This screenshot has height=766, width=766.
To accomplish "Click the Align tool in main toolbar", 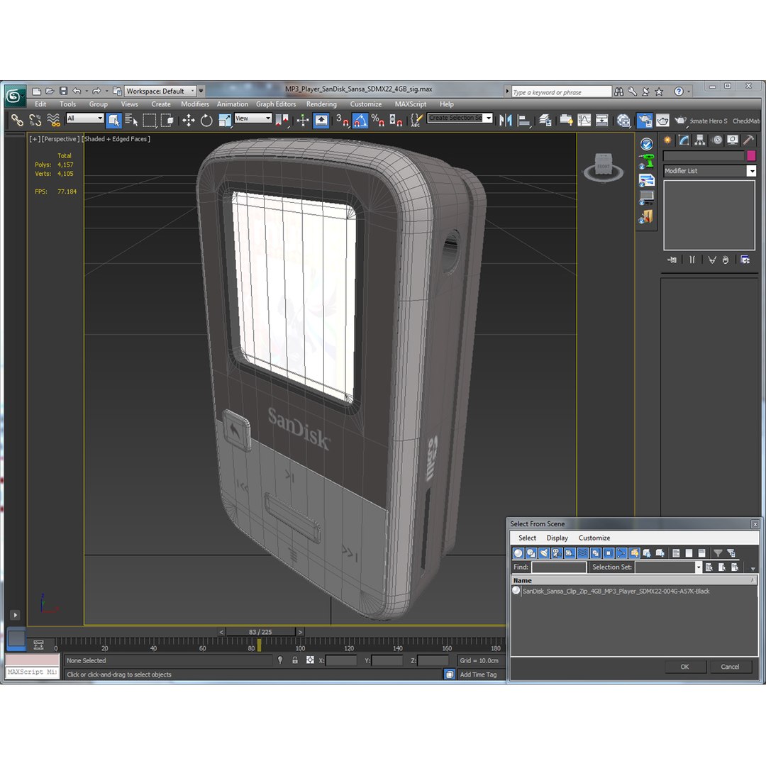I will (523, 120).
